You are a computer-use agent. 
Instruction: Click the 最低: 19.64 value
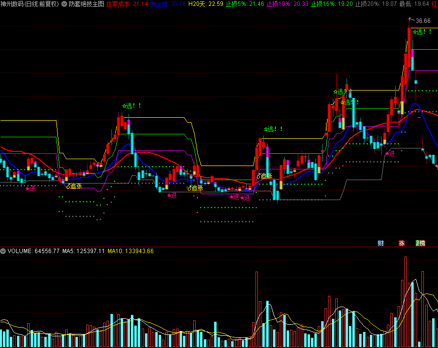414,4
